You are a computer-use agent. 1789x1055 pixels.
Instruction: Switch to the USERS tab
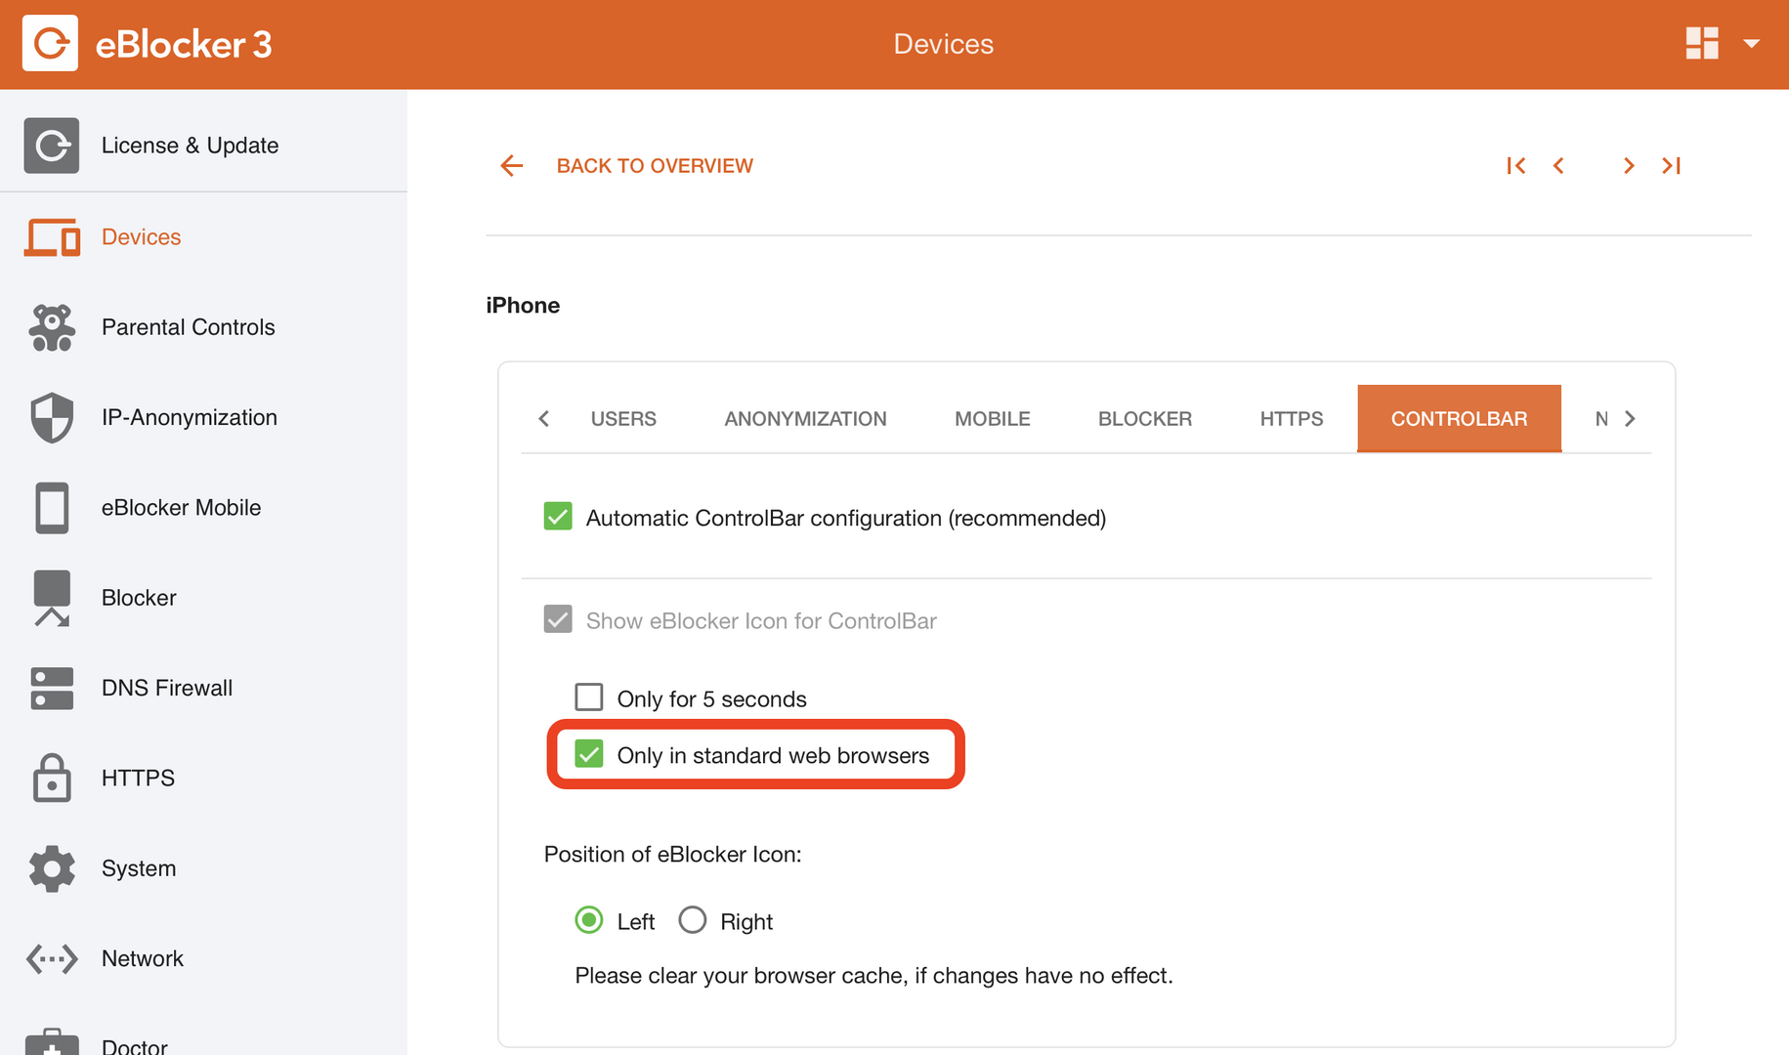pos(623,418)
